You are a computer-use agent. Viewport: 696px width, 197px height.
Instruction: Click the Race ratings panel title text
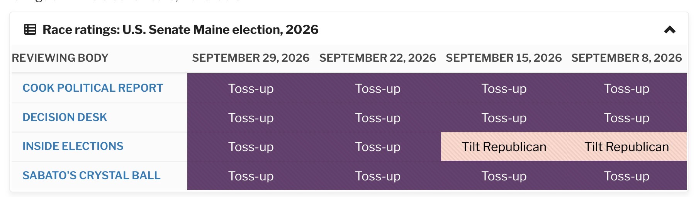(180, 29)
